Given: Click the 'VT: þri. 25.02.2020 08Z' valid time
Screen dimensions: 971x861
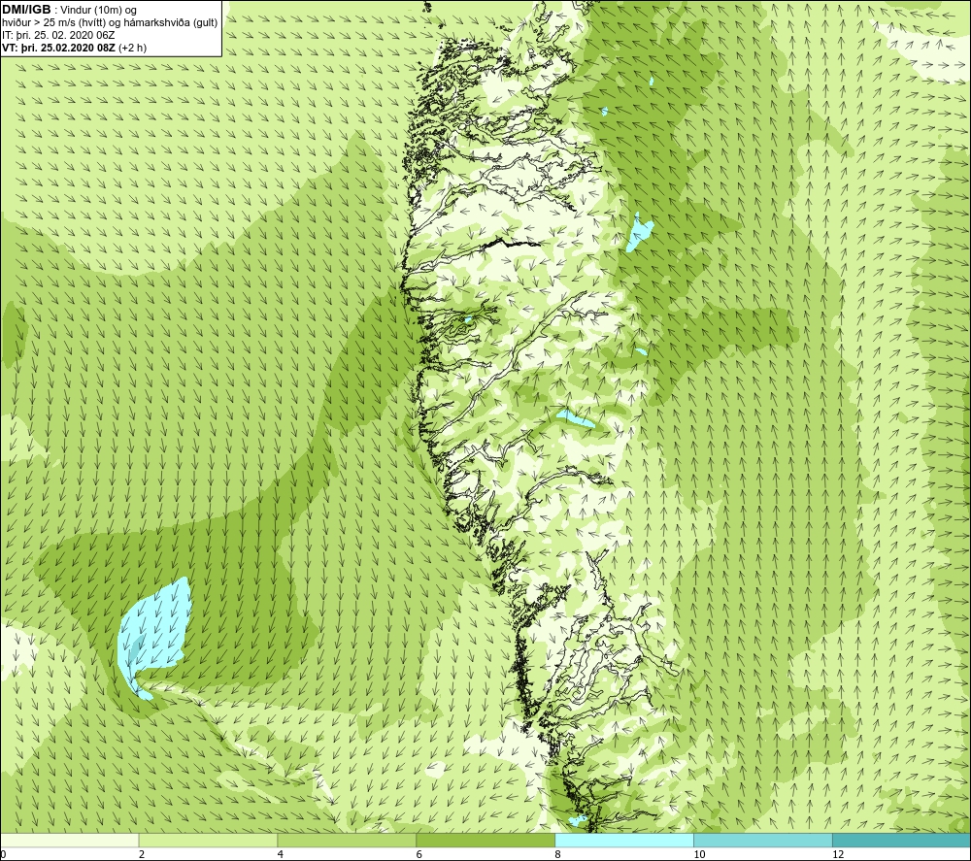Looking at the screenshot, I should pyautogui.click(x=58, y=48).
